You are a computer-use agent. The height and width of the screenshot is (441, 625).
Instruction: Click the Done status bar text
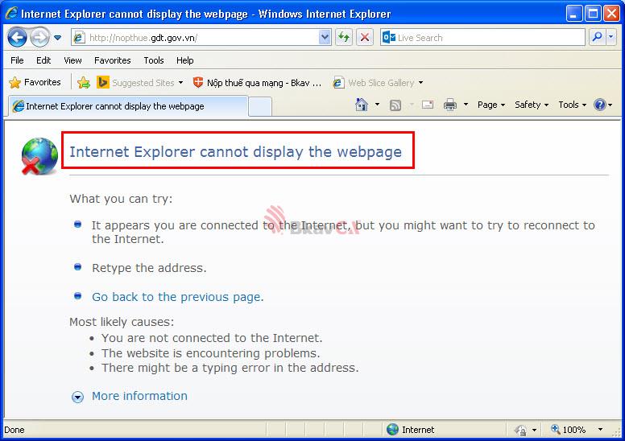click(14, 430)
